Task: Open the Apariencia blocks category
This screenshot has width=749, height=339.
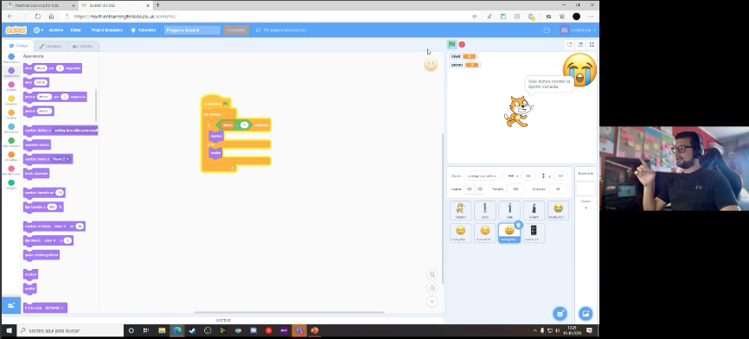Action: 11,73
